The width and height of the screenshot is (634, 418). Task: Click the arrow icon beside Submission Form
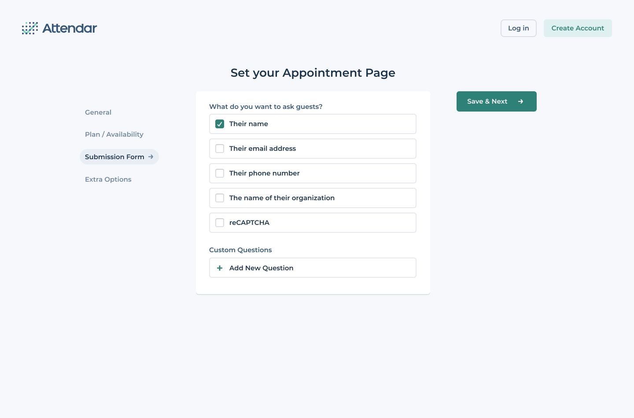point(151,157)
